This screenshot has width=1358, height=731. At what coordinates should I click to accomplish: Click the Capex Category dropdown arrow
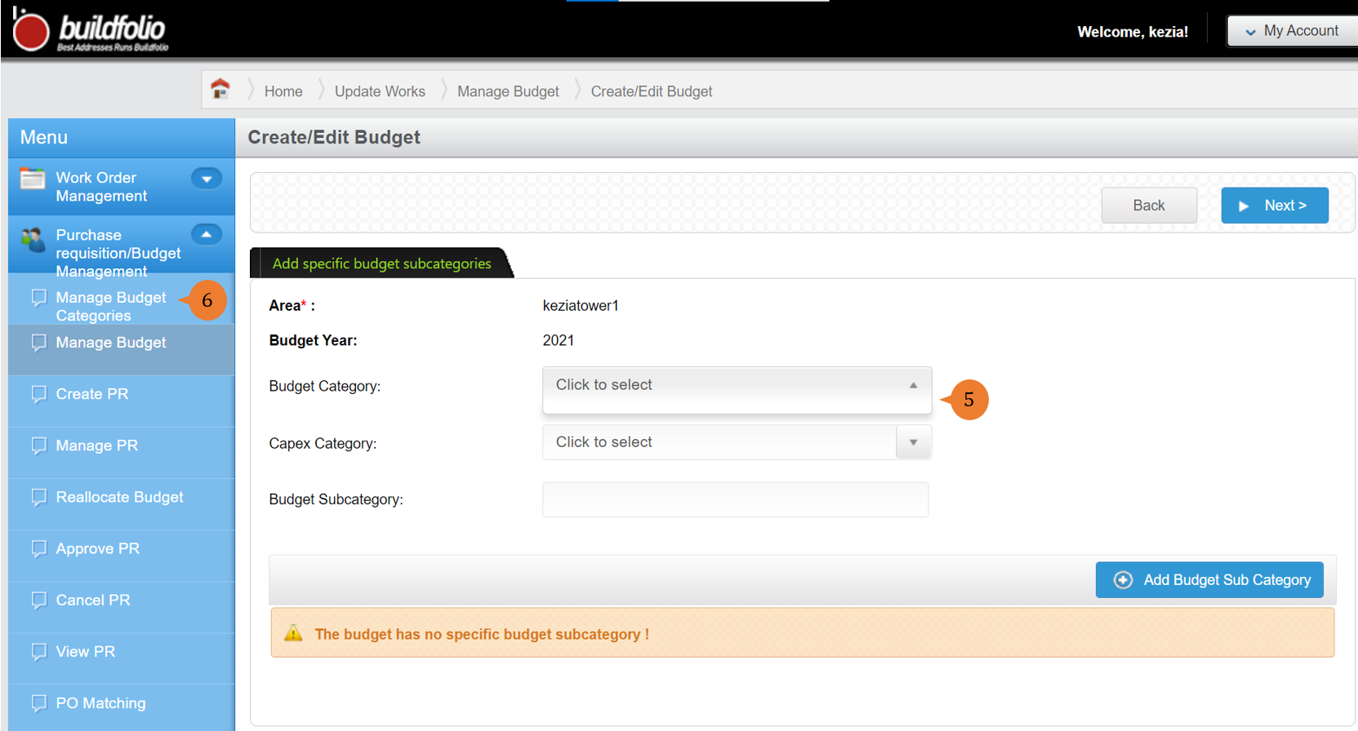click(x=914, y=442)
